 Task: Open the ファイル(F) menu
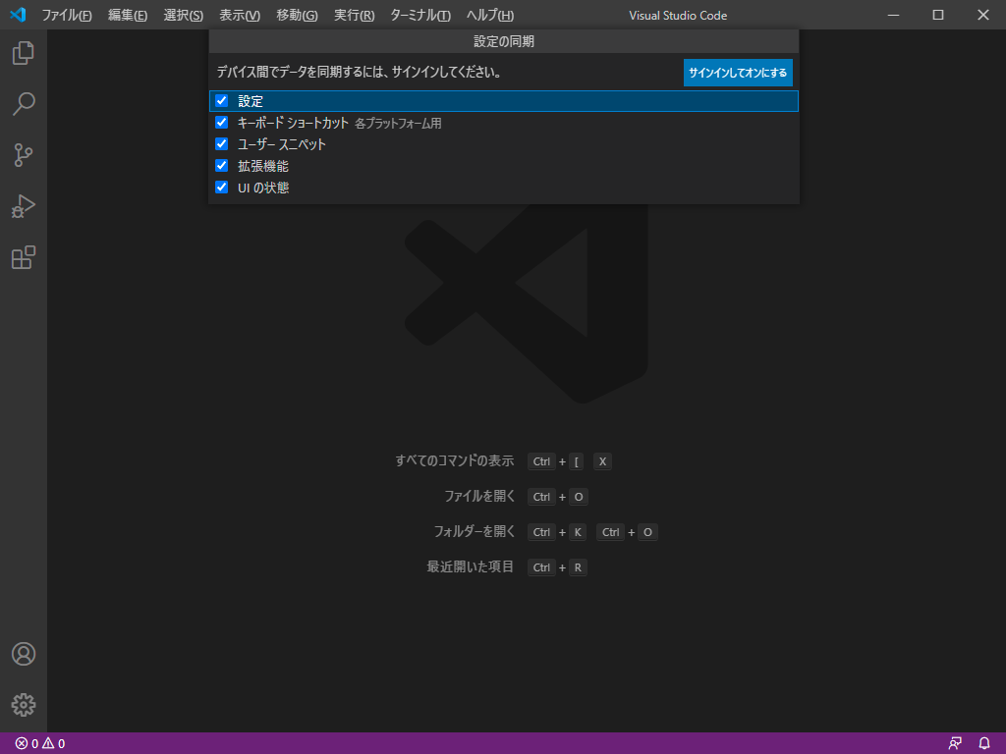67,16
